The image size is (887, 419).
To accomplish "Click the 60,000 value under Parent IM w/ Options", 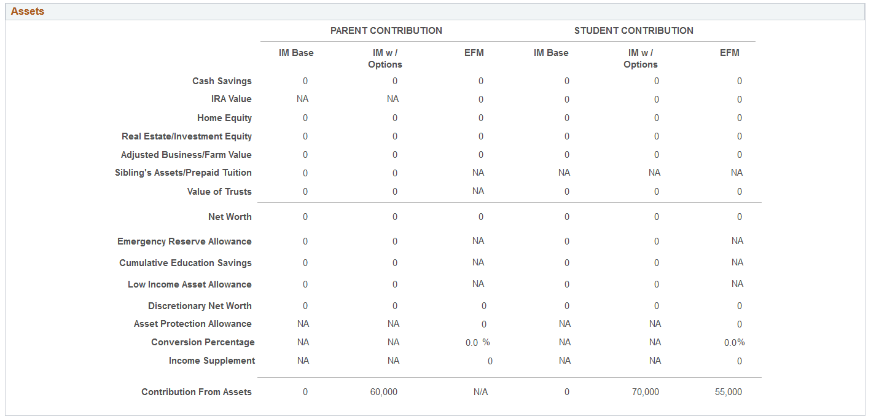I will (386, 391).
